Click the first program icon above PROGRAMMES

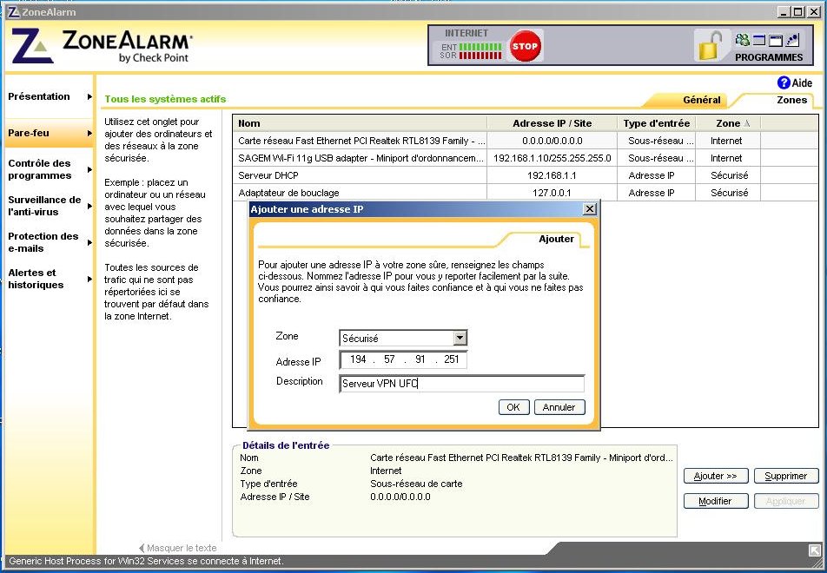[742, 40]
